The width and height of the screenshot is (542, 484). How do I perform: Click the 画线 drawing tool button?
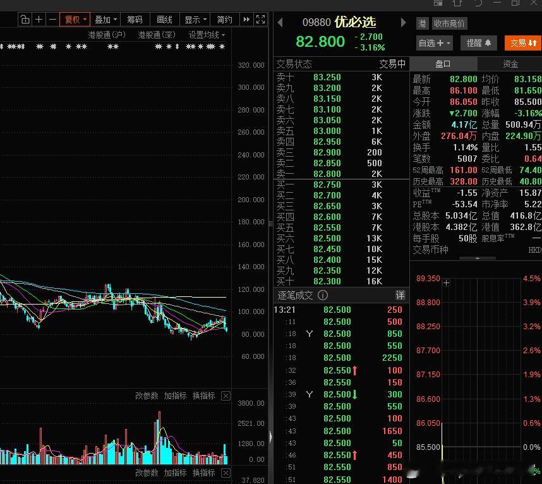click(164, 20)
